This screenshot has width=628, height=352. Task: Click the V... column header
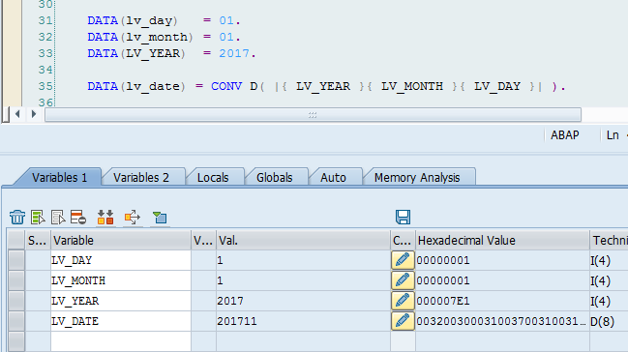(x=203, y=240)
